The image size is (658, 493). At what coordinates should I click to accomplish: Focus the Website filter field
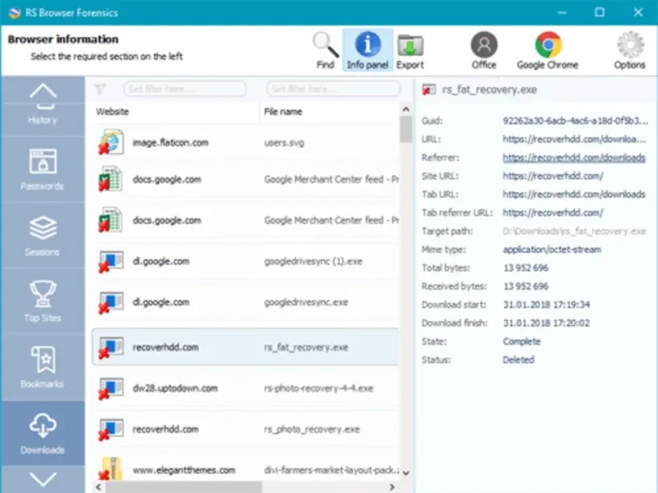tap(184, 89)
